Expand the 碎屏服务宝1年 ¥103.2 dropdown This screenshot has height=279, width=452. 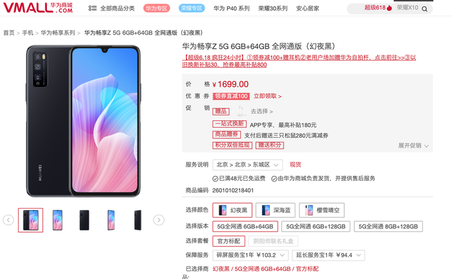(x=251, y=255)
